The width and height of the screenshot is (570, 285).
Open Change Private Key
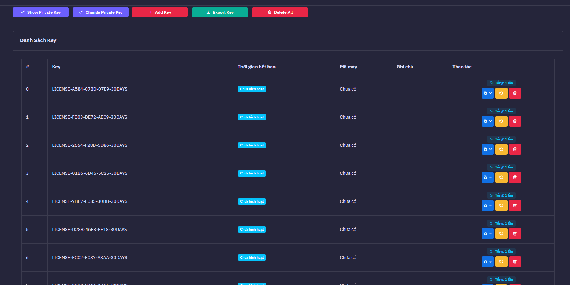pos(101,12)
